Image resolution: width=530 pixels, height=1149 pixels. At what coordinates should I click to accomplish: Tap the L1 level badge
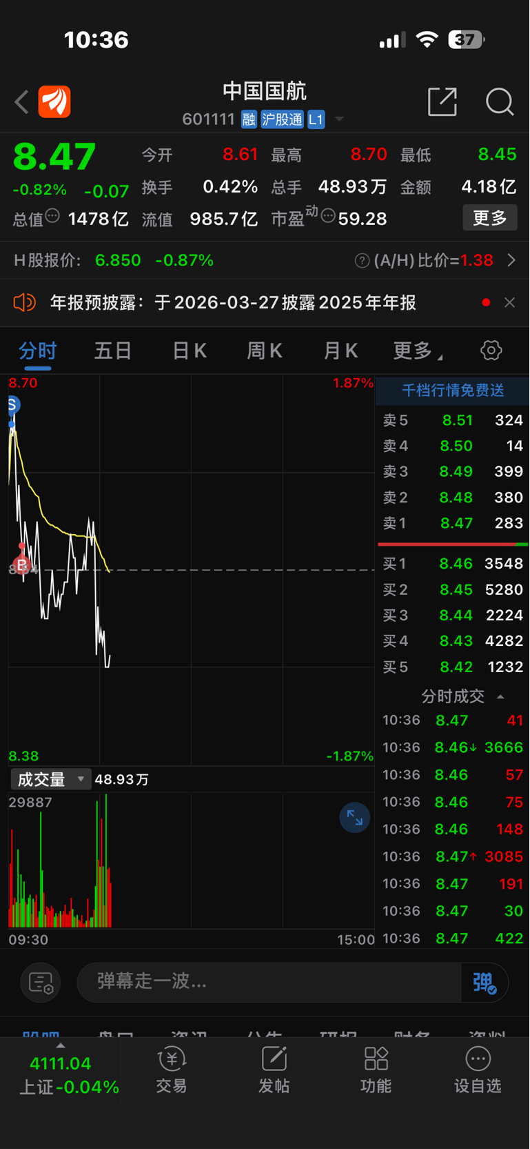pos(316,119)
